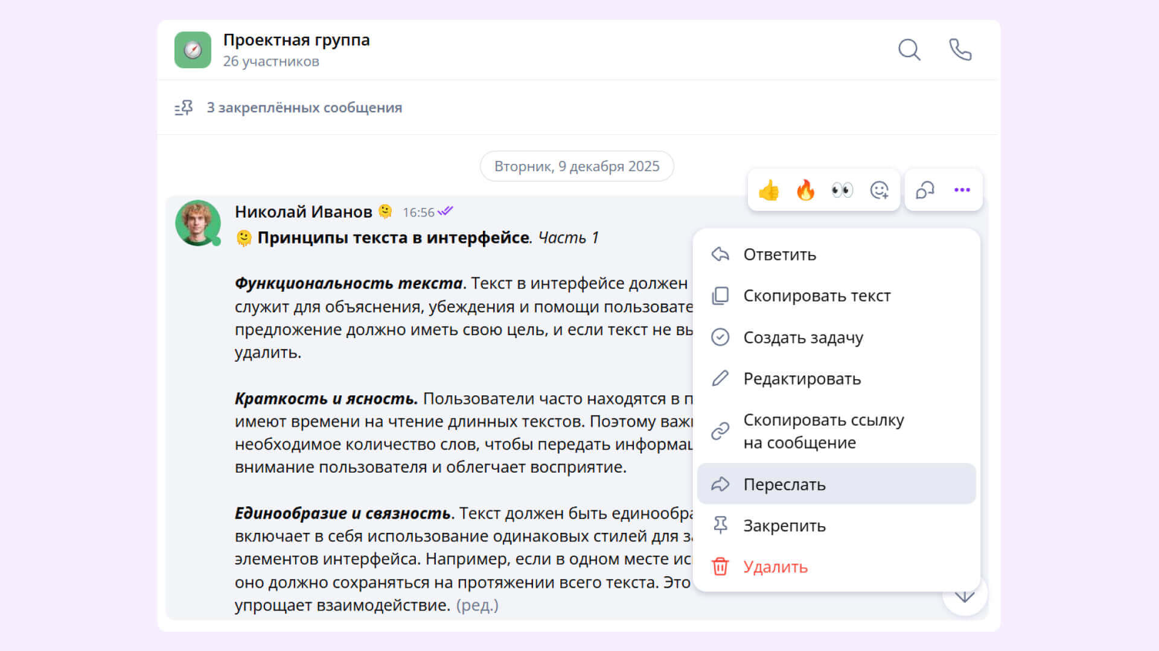Image resolution: width=1159 pixels, height=651 pixels.
Task: Select Скопировать текст menu item
Action: (x=816, y=296)
